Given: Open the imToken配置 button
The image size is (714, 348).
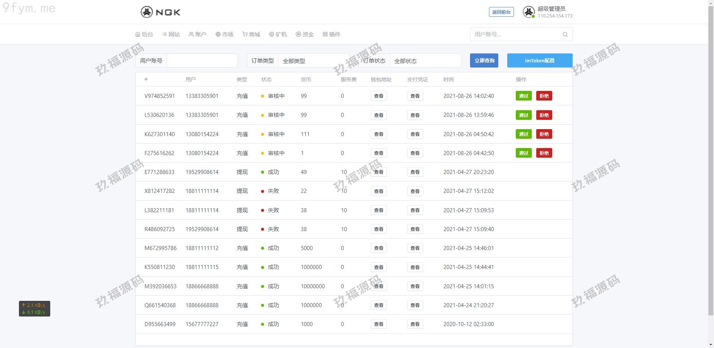Looking at the screenshot, I should tap(540, 60).
